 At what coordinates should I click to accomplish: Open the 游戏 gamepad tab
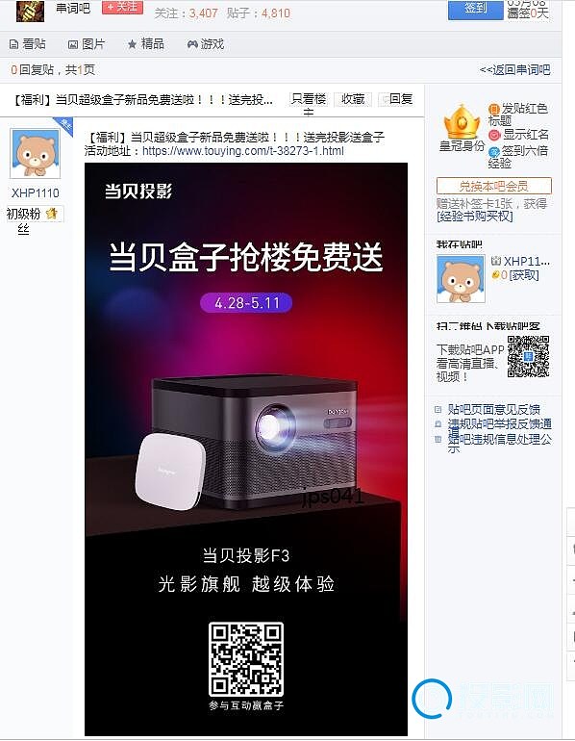click(206, 44)
